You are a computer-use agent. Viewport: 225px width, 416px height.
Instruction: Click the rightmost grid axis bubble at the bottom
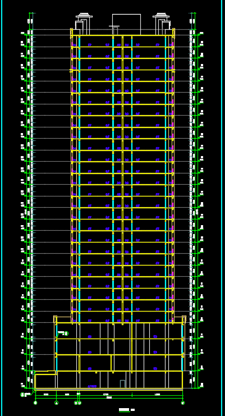[183, 403]
